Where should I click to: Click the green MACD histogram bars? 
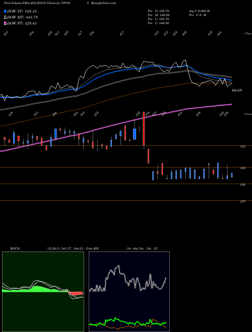(35, 289)
